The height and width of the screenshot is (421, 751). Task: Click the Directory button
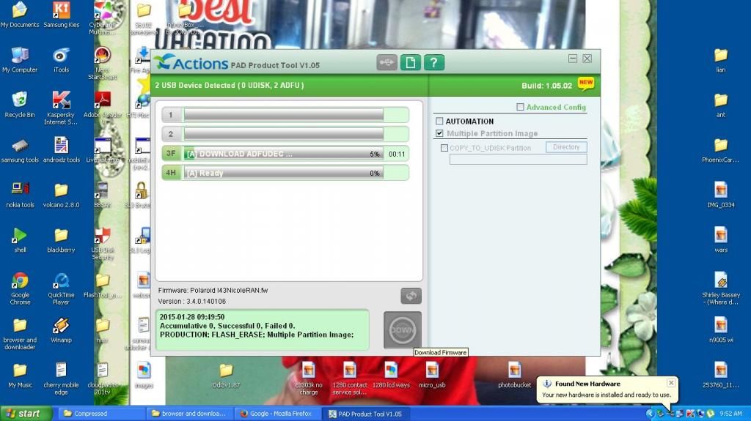(566, 147)
